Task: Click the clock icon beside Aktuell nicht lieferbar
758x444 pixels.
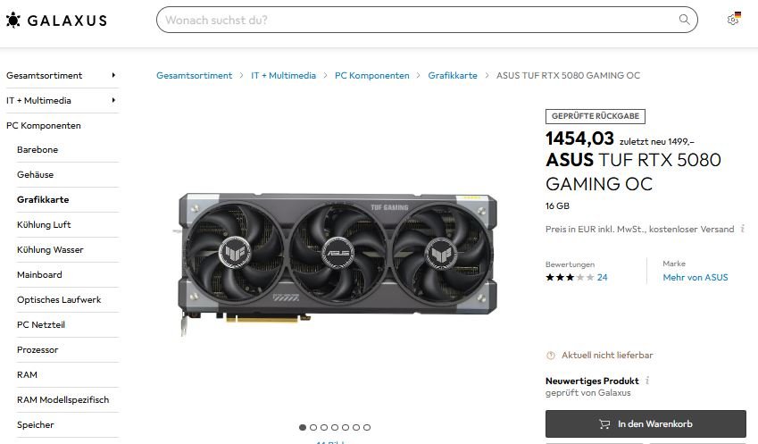Action: pyautogui.click(x=551, y=356)
